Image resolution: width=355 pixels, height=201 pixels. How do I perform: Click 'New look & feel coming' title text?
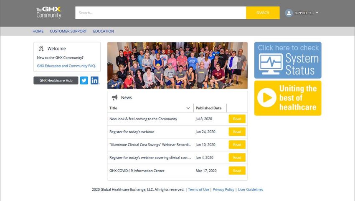point(143,119)
